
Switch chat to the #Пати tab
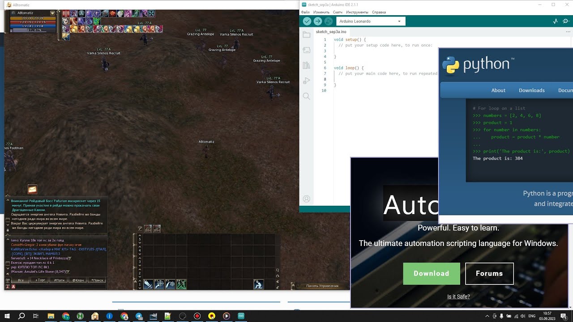click(x=59, y=280)
